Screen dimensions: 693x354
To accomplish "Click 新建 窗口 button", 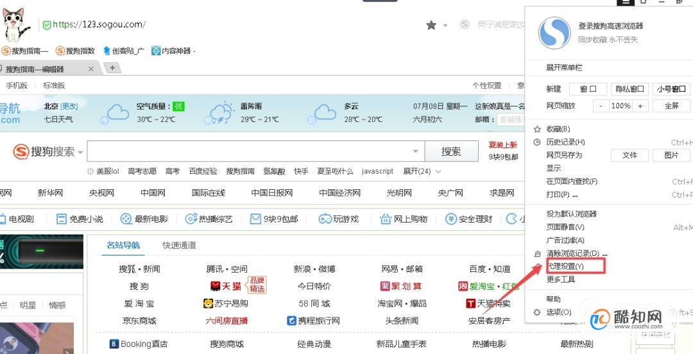I will (x=588, y=89).
